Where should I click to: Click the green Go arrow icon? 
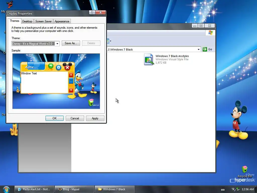pyautogui.click(x=205, y=49)
